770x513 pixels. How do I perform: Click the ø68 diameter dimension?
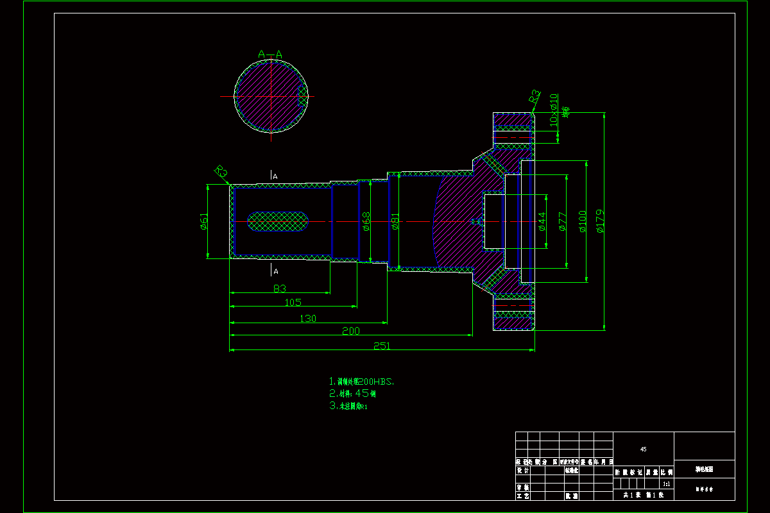point(366,221)
